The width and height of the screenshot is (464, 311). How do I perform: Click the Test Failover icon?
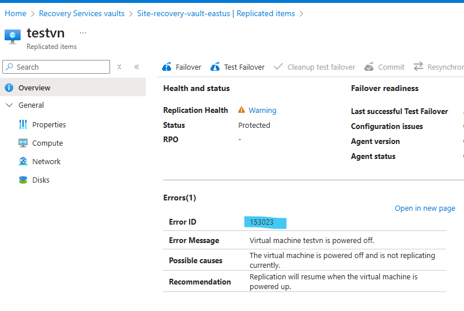tap(215, 67)
